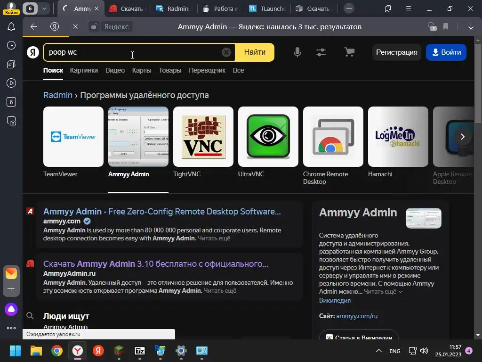Click Регистрация button
This screenshot has width=482, height=362.
(x=396, y=52)
